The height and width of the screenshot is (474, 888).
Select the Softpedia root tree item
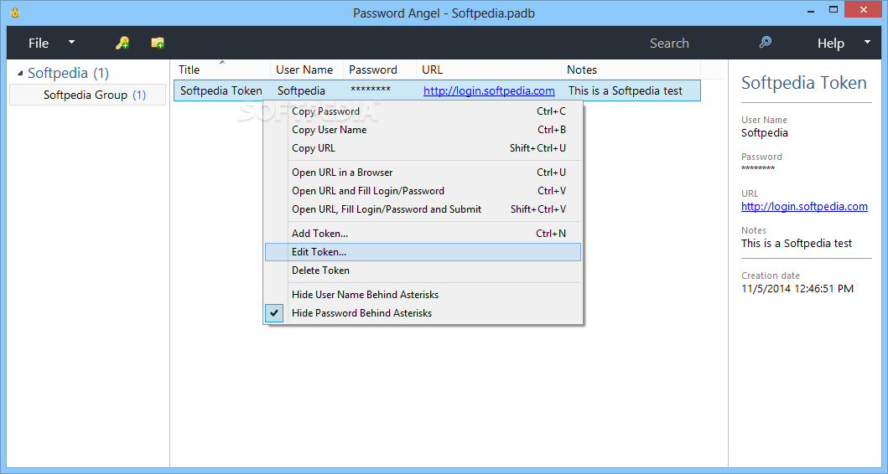pyautogui.click(x=68, y=73)
